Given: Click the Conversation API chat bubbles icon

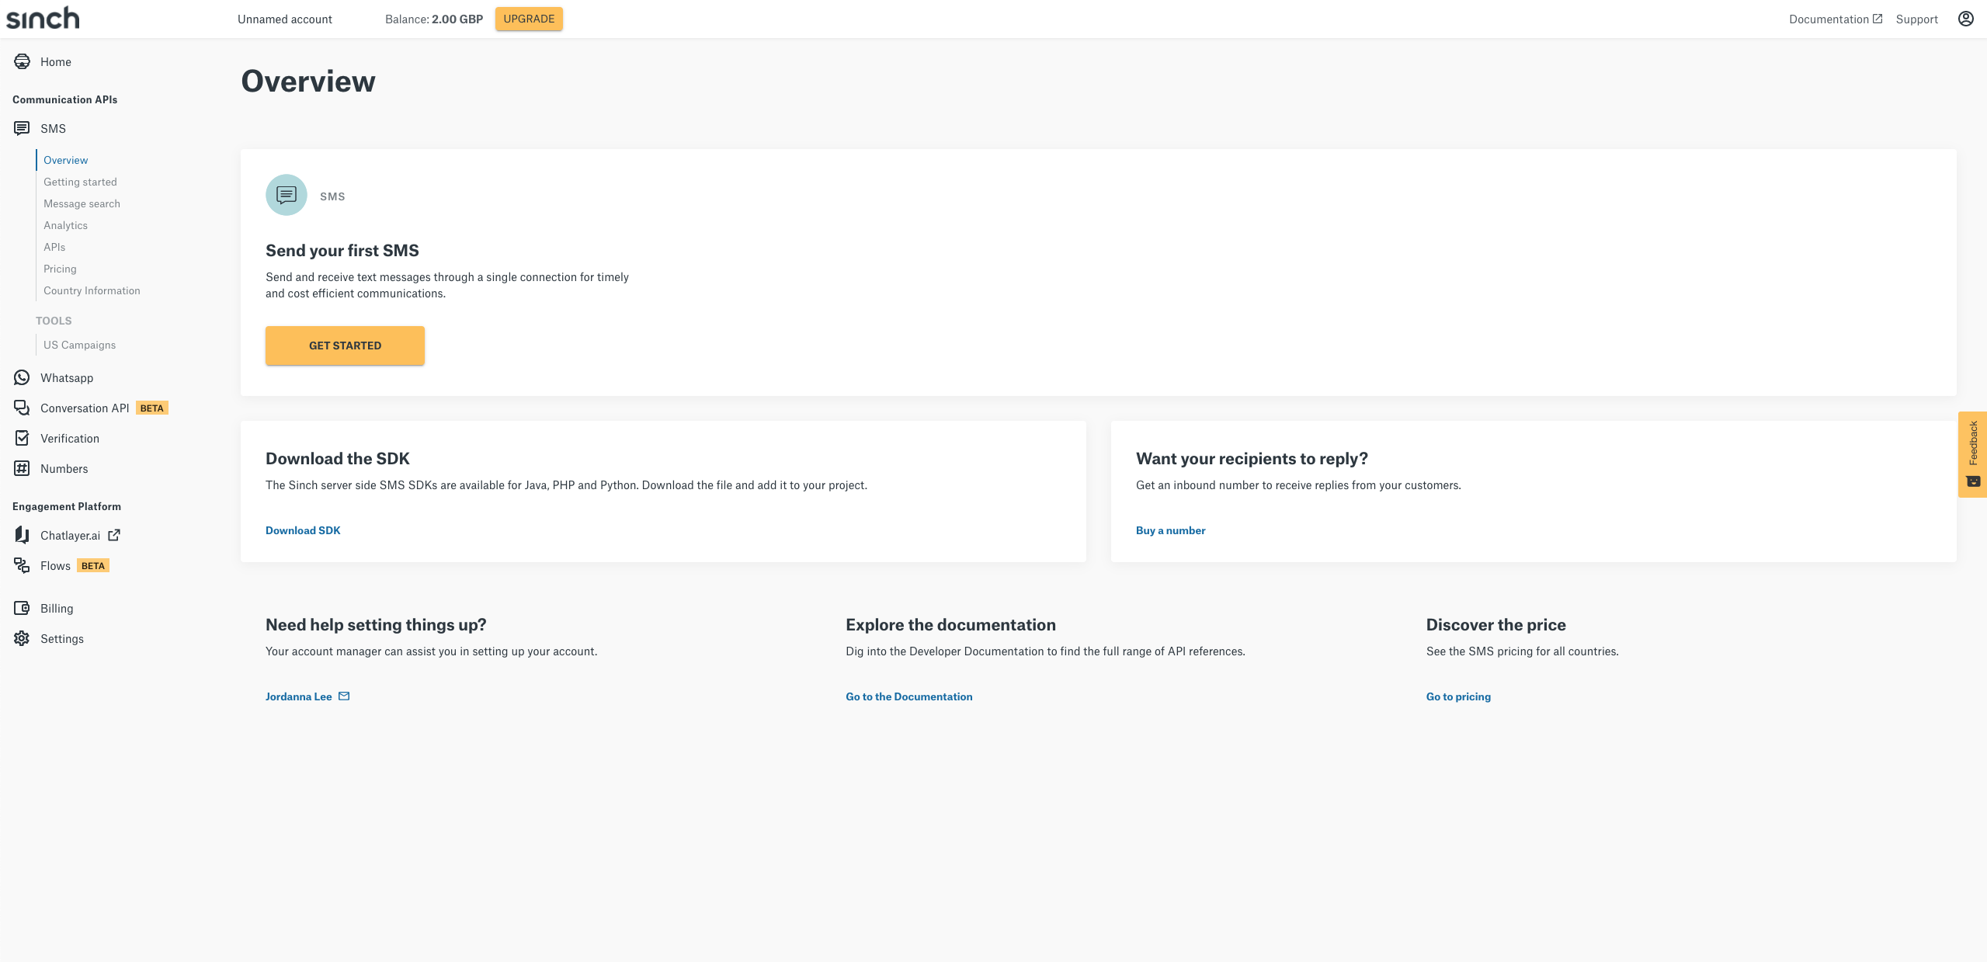Looking at the screenshot, I should pos(22,408).
